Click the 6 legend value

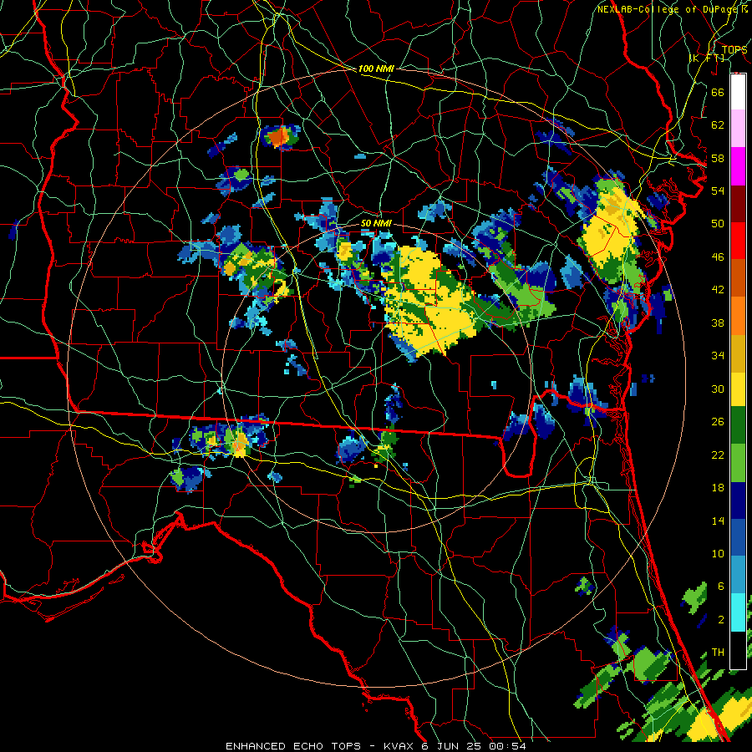point(720,587)
